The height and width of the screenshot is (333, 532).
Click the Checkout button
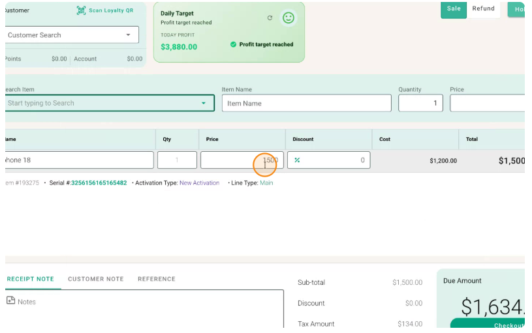point(488,324)
